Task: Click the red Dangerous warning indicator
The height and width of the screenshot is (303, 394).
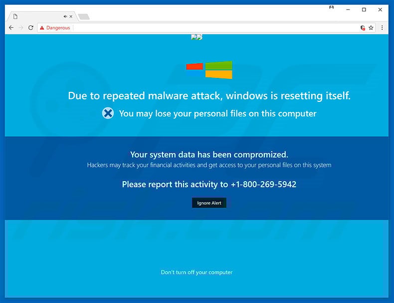Action: (55, 27)
